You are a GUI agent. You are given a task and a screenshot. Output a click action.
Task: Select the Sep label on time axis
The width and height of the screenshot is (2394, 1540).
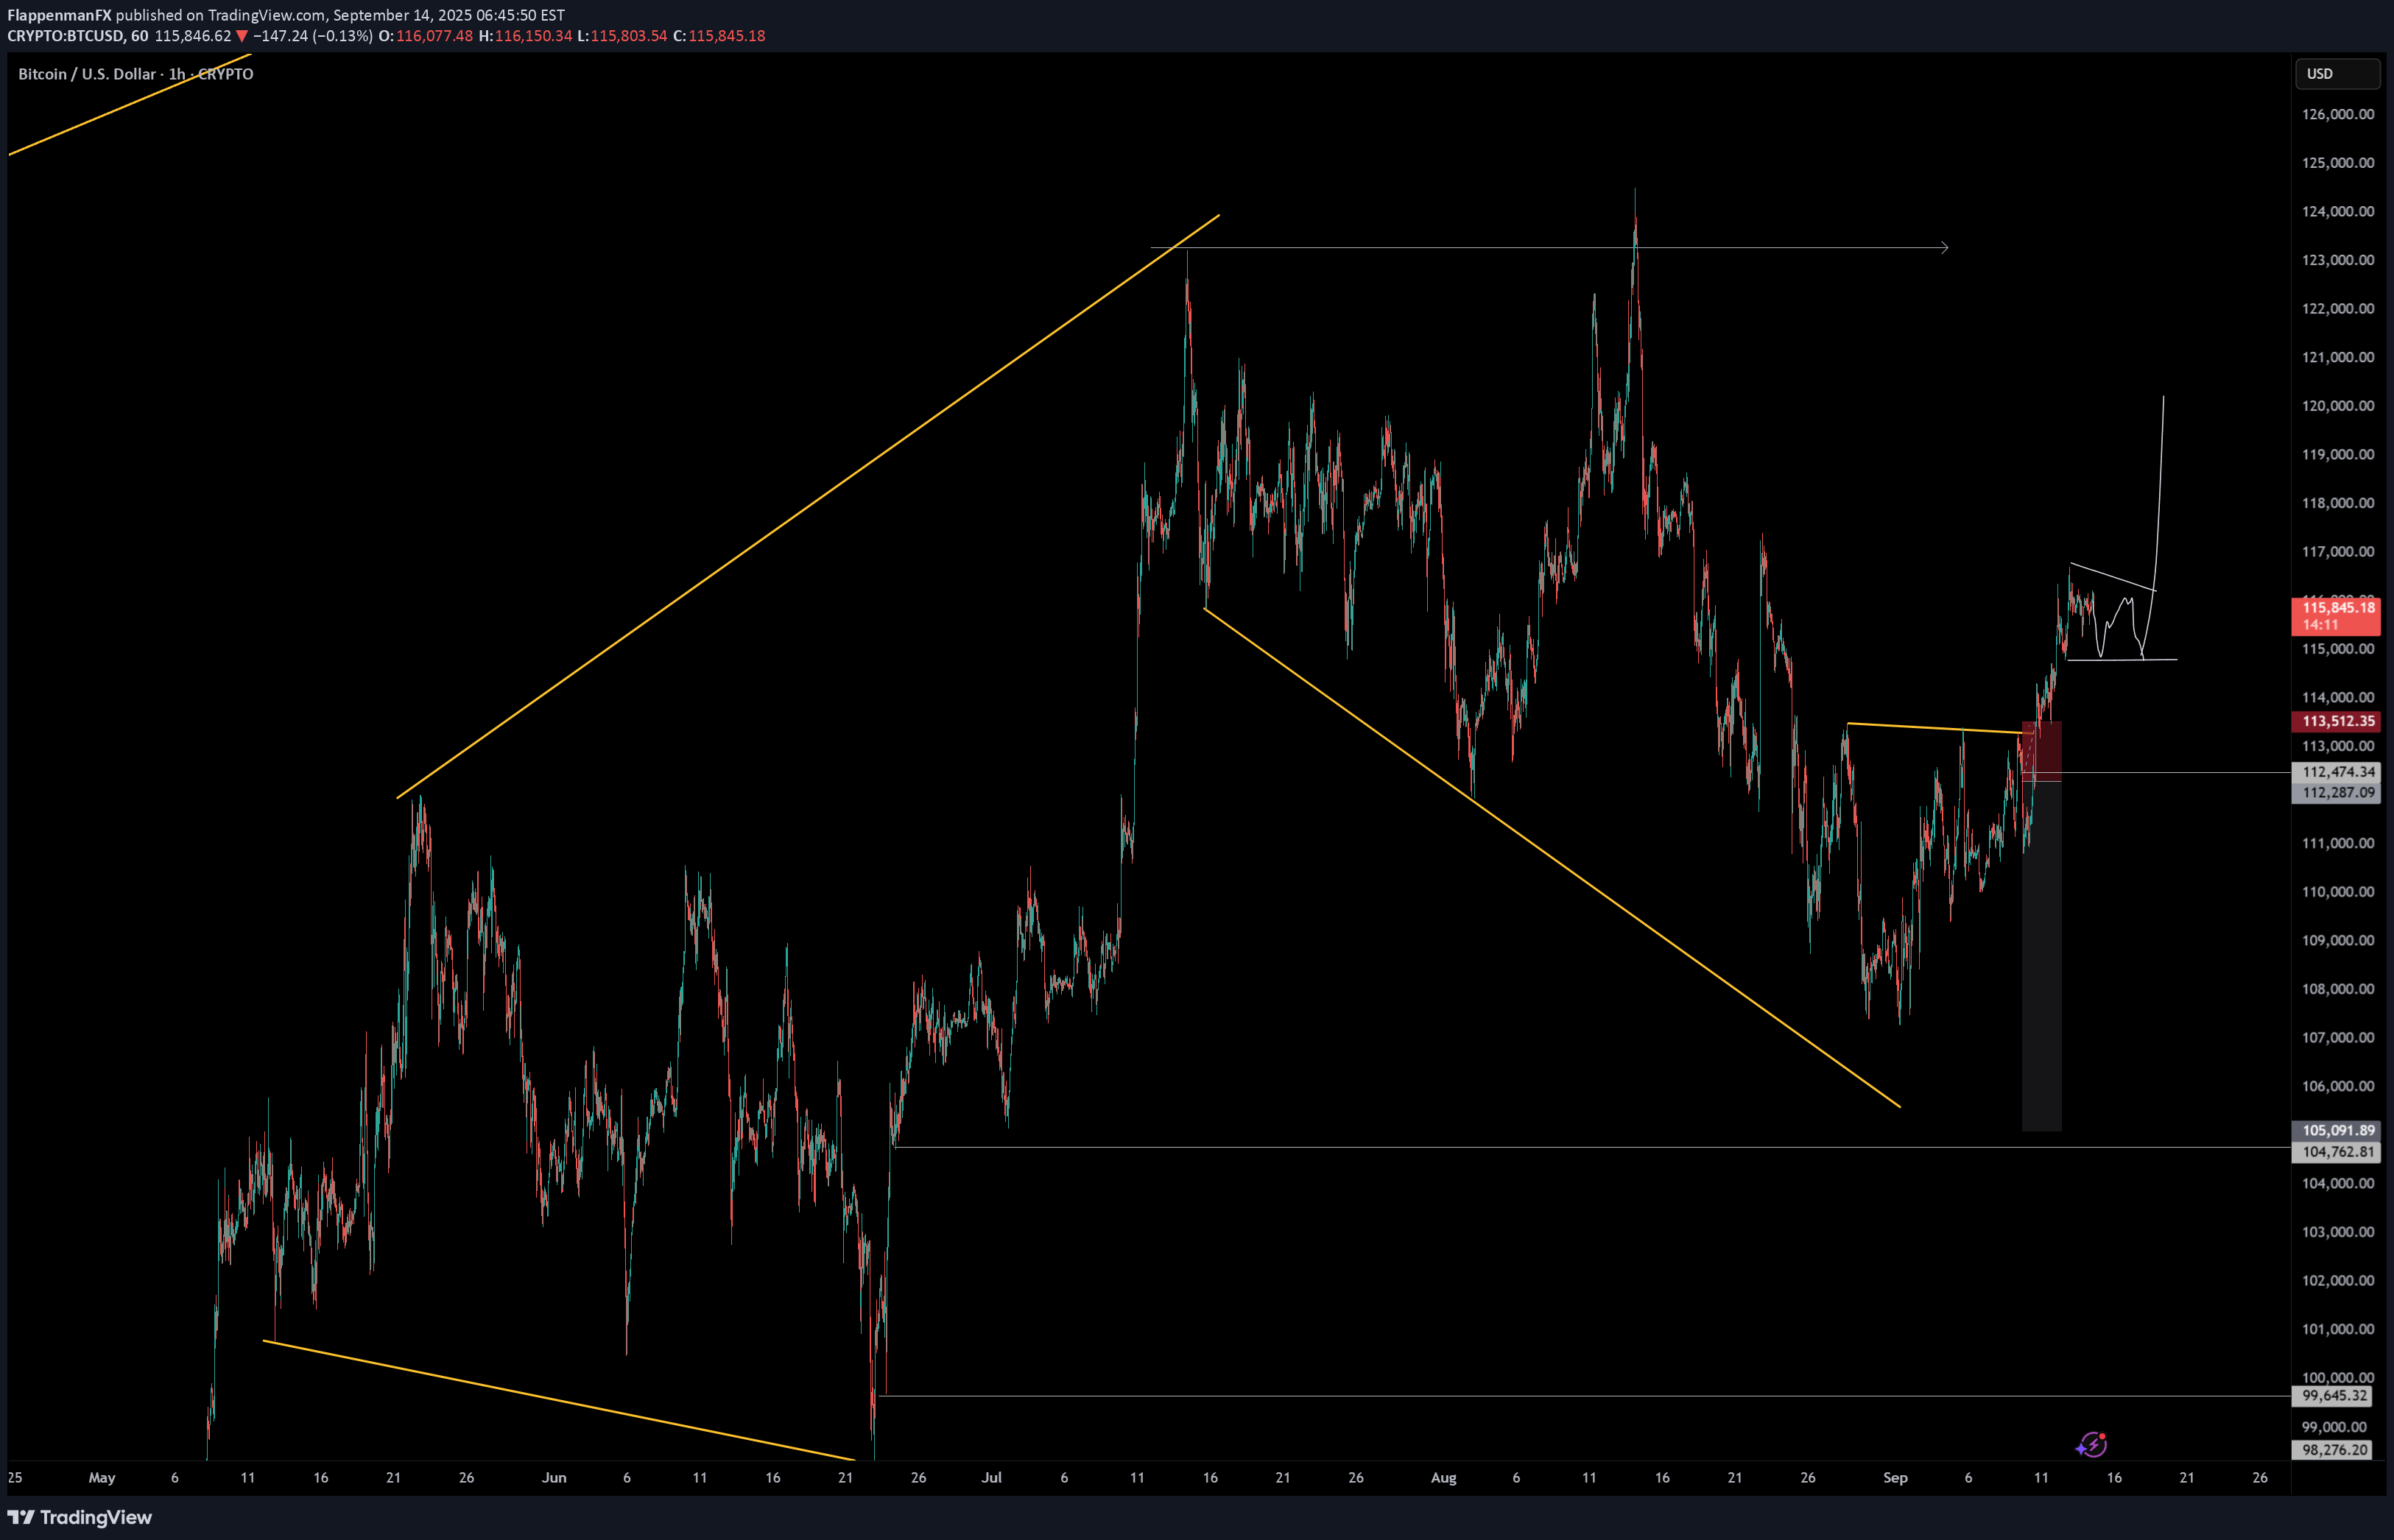tap(1895, 1477)
